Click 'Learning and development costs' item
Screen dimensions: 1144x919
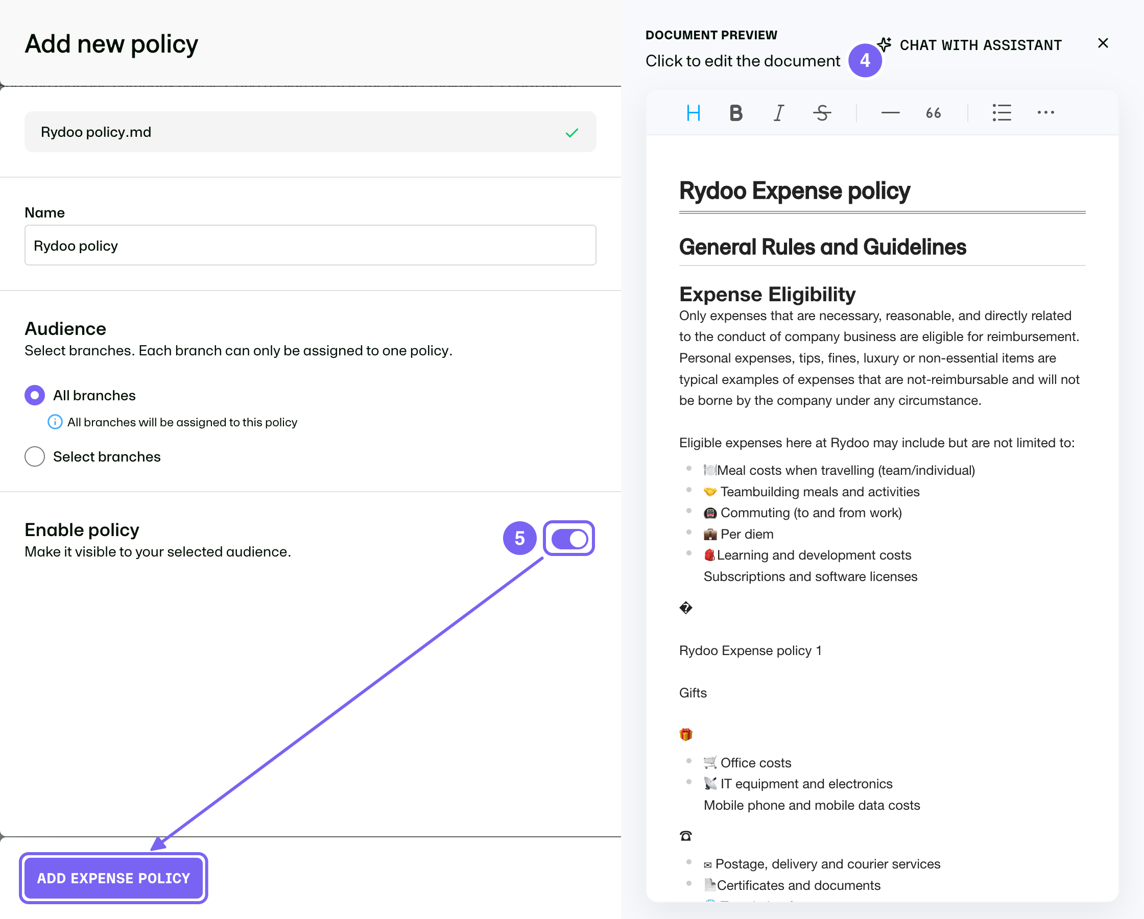coord(807,555)
